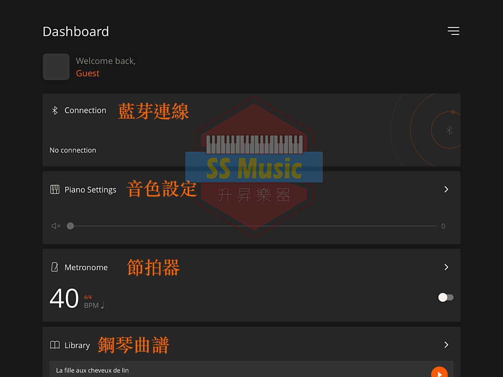
Task: Click the quarter note icon next to BPM
Action: pyautogui.click(x=102, y=305)
